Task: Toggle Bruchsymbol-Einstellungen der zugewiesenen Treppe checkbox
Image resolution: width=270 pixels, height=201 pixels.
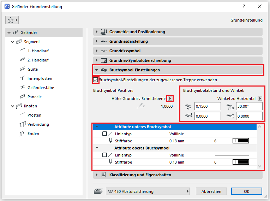Action: pyautogui.click(x=96, y=80)
